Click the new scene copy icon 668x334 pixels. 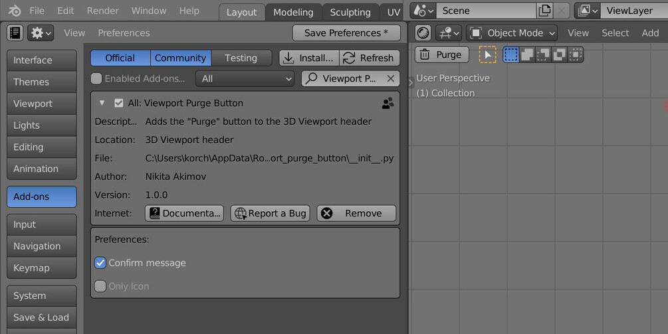(x=544, y=11)
